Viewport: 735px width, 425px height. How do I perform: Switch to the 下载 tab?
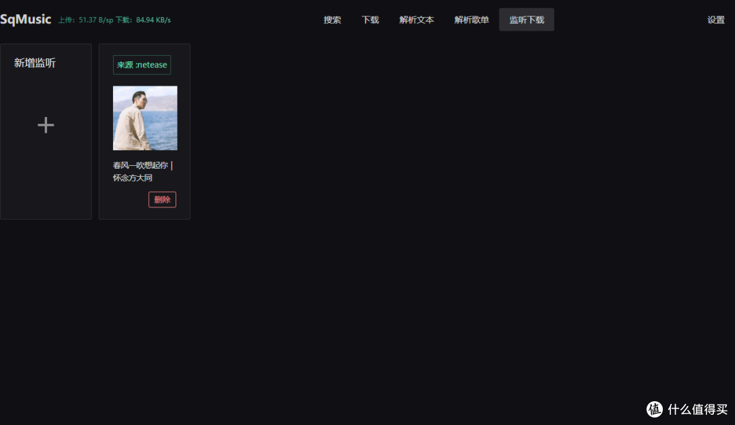(x=370, y=20)
